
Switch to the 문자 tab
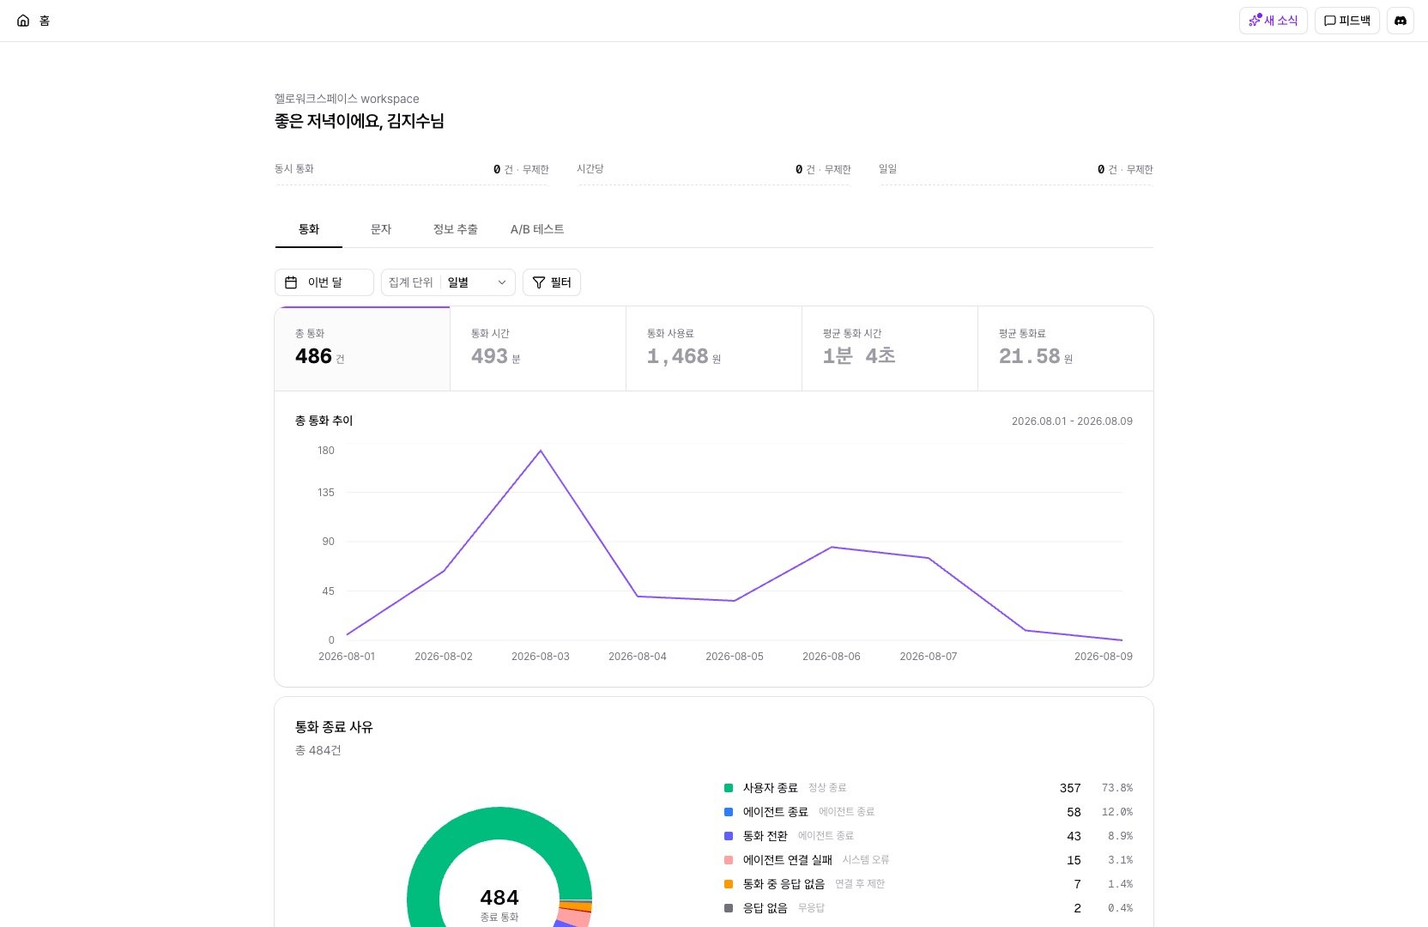click(x=381, y=229)
